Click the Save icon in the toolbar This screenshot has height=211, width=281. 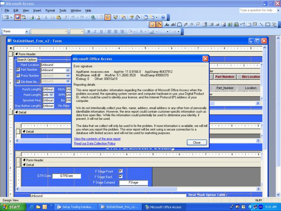(17, 17)
